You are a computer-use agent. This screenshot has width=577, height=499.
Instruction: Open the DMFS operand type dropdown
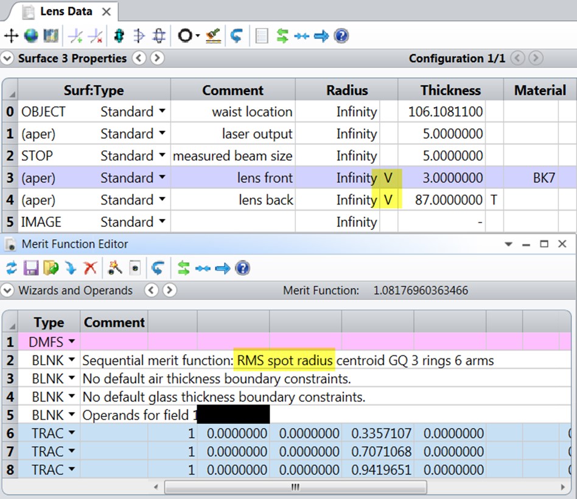pos(72,341)
